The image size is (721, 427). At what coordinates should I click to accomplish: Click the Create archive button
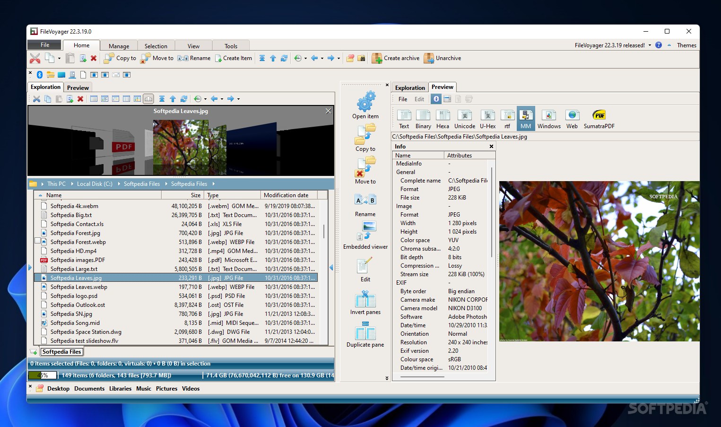396,58
